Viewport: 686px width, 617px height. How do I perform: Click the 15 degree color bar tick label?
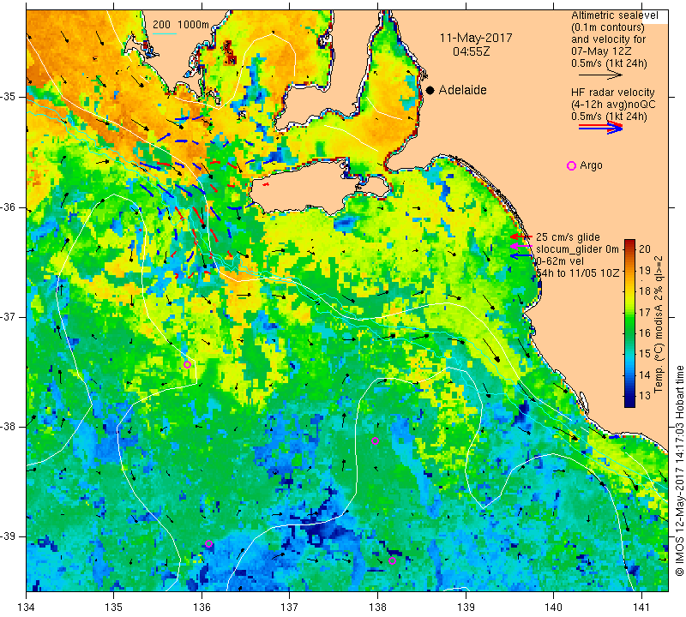[x=645, y=353]
